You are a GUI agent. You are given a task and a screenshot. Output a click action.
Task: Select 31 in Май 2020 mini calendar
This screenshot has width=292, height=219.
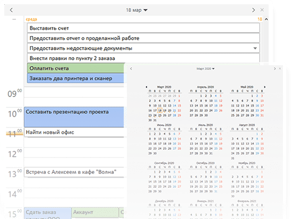(x=262, y=116)
